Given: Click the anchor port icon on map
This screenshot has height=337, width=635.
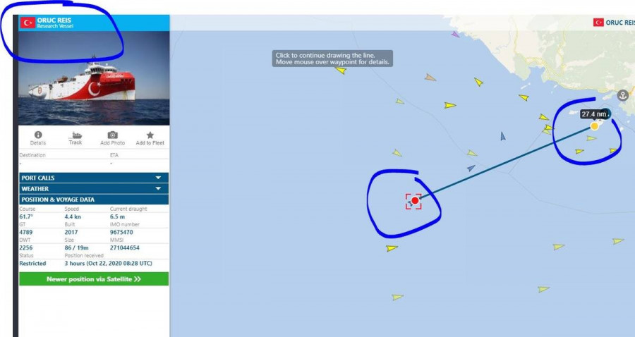Looking at the screenshot, I should coord(623,95).
